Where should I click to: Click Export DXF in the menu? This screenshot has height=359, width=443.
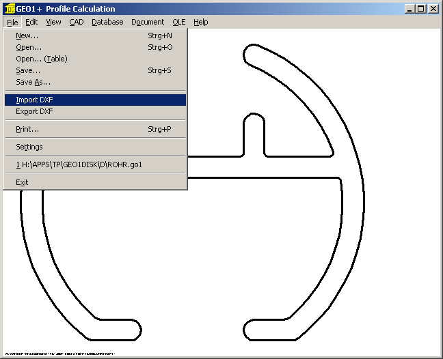pos(34,111)
